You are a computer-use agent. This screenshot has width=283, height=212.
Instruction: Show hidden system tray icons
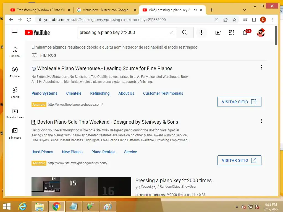pyautogui.click(x=237, y=207)
